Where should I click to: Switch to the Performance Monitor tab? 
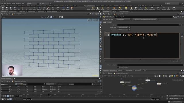124,11
